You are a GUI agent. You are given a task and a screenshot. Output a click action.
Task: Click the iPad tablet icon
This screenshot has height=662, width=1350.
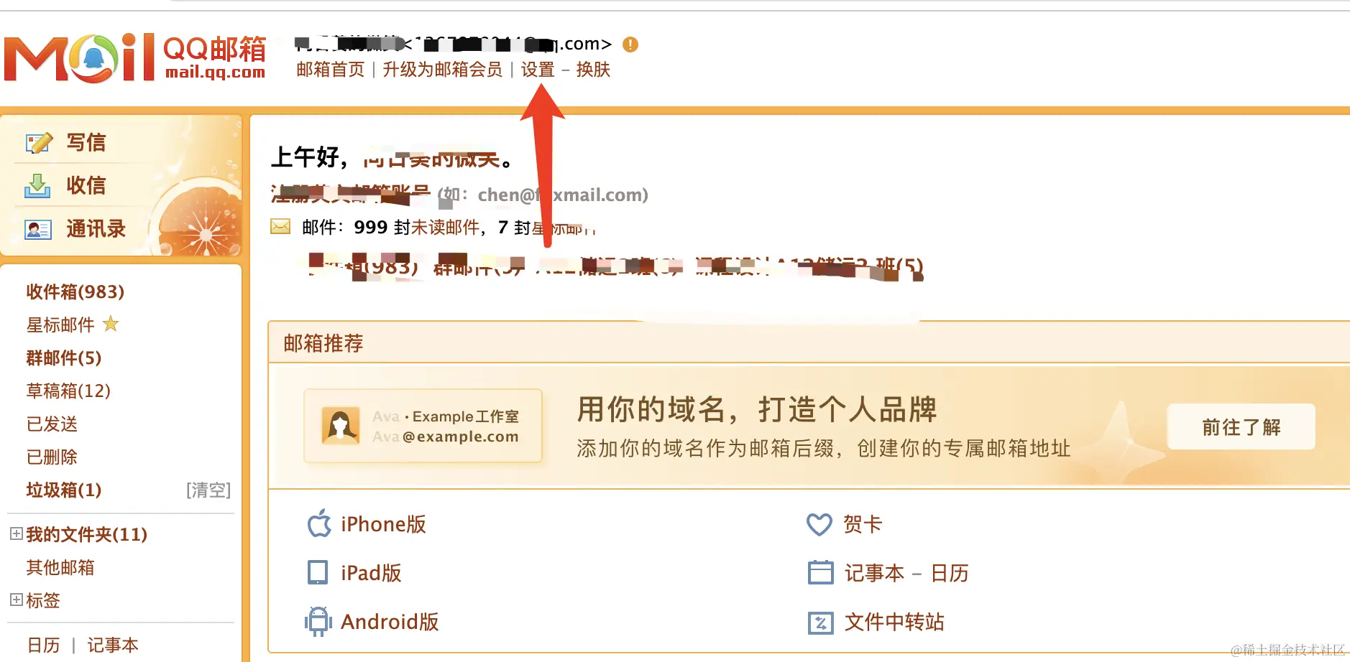point(318,572)
